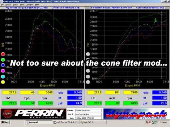
Task: Switch to 2008 EVO X taskbar window
Action: click(93, 122)
